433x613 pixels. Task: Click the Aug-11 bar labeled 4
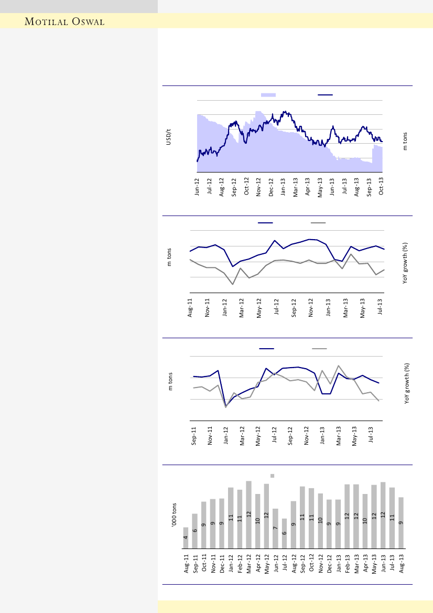pos(186,538)
